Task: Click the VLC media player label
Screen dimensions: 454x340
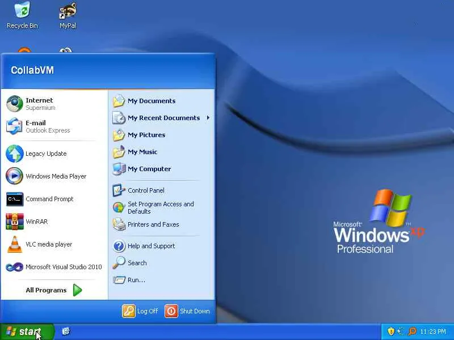Action: click(49, 244)
